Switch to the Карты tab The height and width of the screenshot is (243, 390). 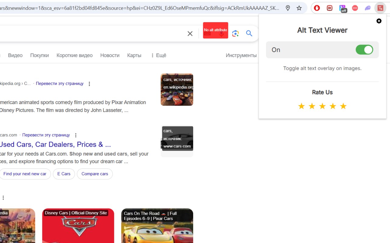tap(134, 55)
